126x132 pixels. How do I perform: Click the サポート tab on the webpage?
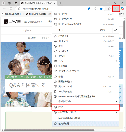point(27,30)
